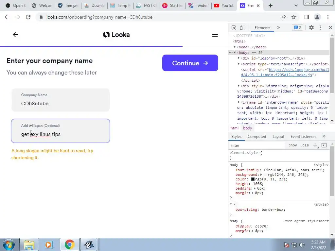Close the DevTools panel
Screen dimensions: 335x251
click(330, 27)
